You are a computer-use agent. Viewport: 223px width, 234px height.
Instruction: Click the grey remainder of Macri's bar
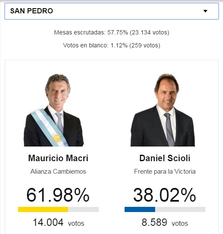83,209
